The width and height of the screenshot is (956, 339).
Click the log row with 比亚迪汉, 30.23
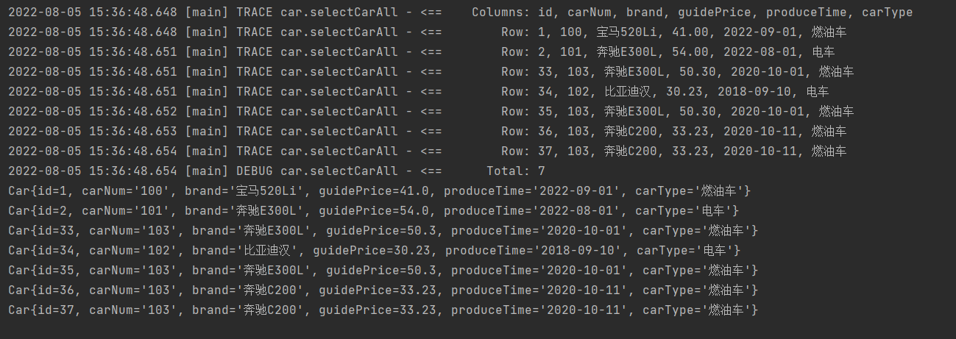[x=419, y=92]
